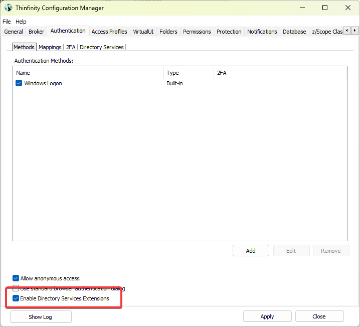360x327 pixels.
Task: Click the Name column header
Action: coord(88,73)
